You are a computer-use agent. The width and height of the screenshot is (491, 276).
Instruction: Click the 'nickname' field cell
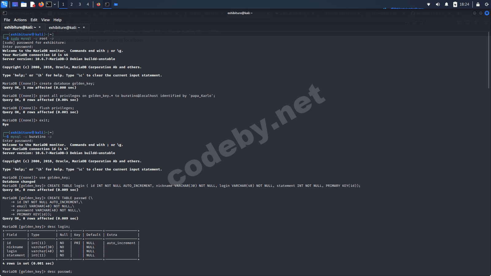15,247
